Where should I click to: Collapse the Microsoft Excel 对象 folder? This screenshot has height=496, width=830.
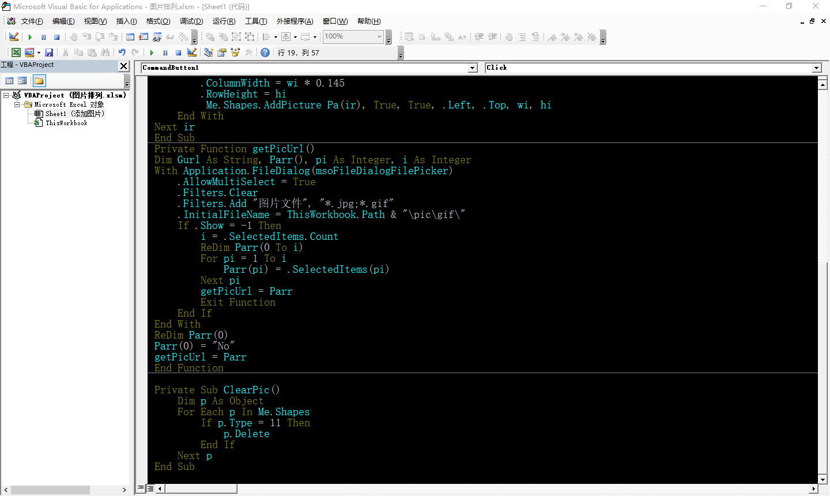(x=17, y=104)
